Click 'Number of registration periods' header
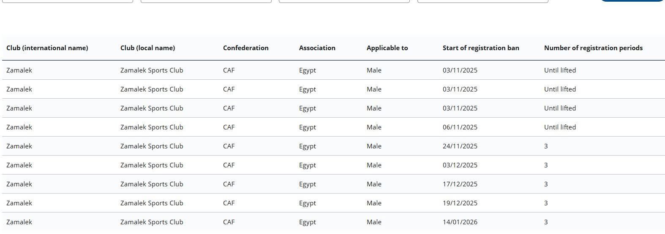The image size is (665, 234). click(593, 48)
